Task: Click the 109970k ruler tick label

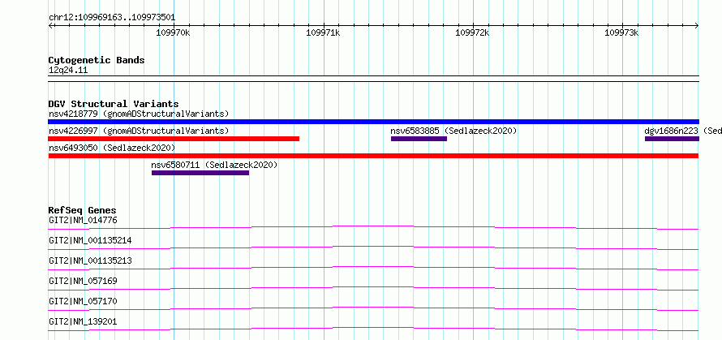Action: [x=173, y=32]
